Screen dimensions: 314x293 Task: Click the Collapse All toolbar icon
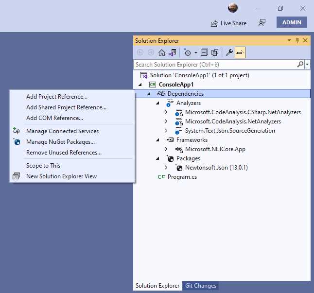click(204, 52)
